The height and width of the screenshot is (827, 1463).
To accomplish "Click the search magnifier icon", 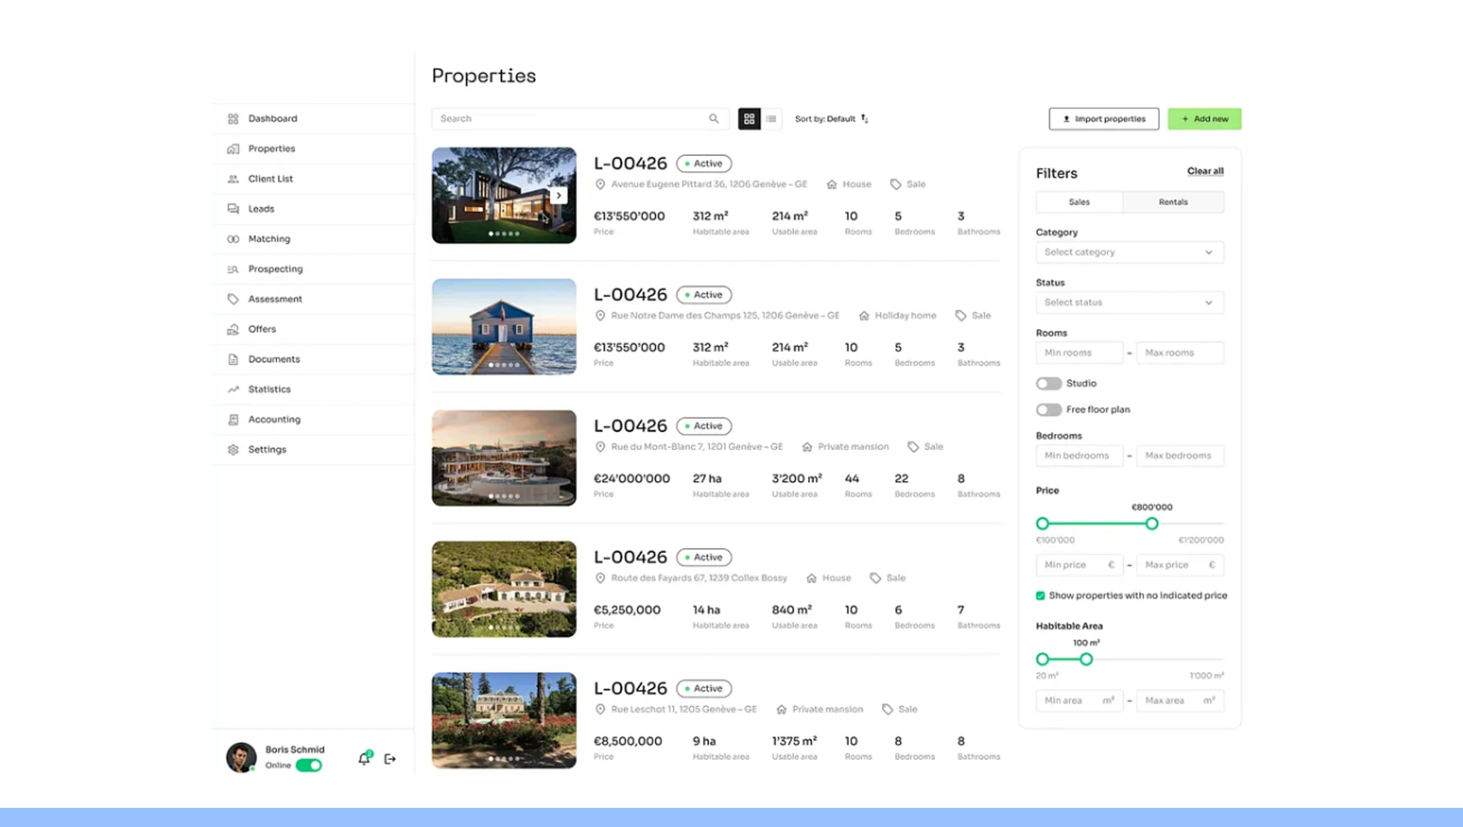I will pyautogui.click(x=714, y=119).
